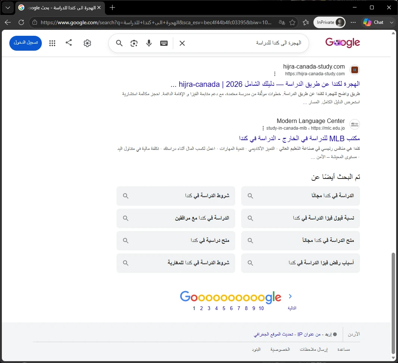Click the hijra-canada-study.com favicon
This screenshot has height=363, width=398.
pos(355,70)
